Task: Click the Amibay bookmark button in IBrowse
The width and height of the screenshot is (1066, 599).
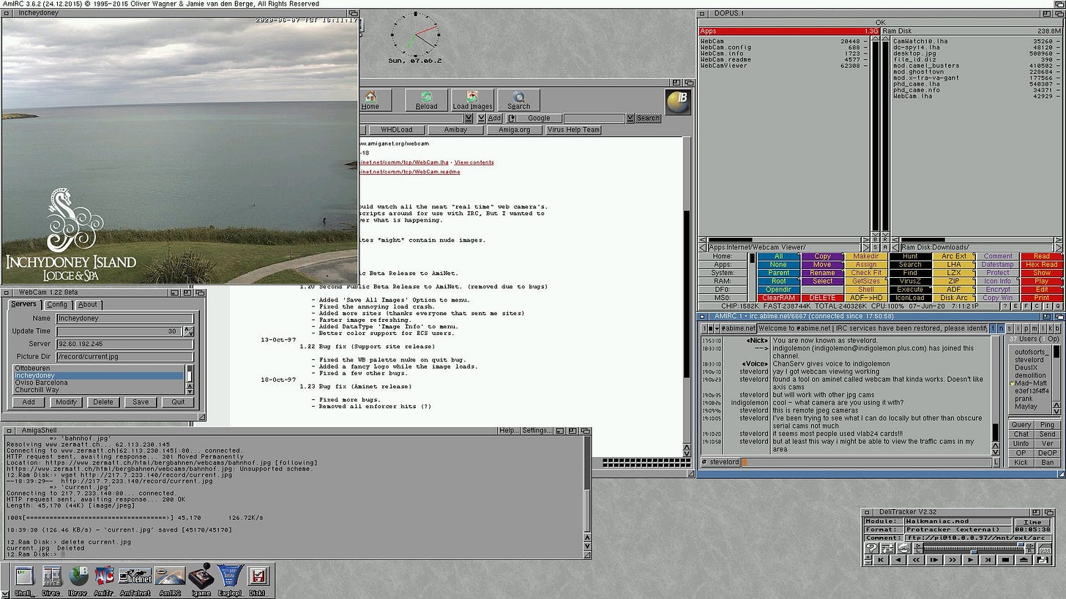Action: pos(456,129)
